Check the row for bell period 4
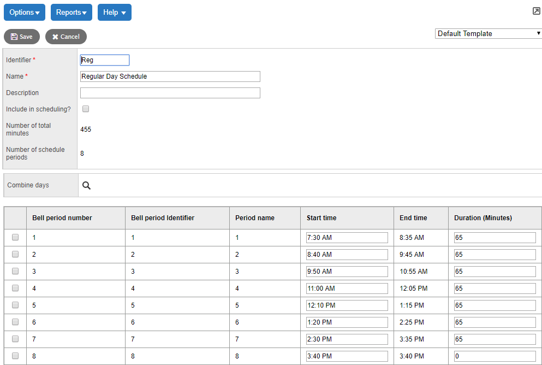The width and height of the screenshot is (542, 365). pos(15,288)
